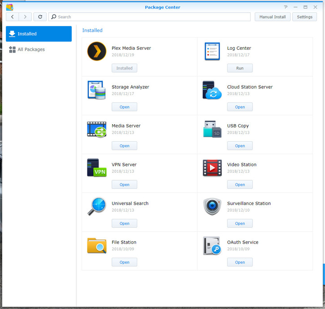Click the search magnifier icon
The image size is (325, 309).
pos(54,17)
